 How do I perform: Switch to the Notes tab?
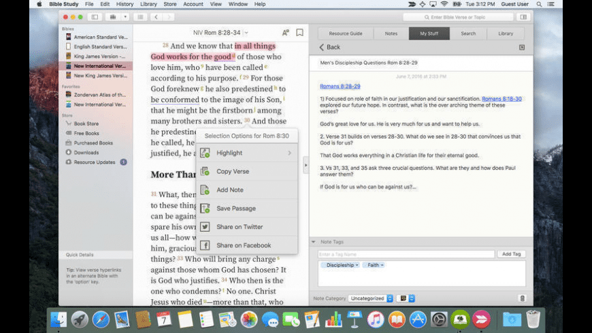coord(391,33)
